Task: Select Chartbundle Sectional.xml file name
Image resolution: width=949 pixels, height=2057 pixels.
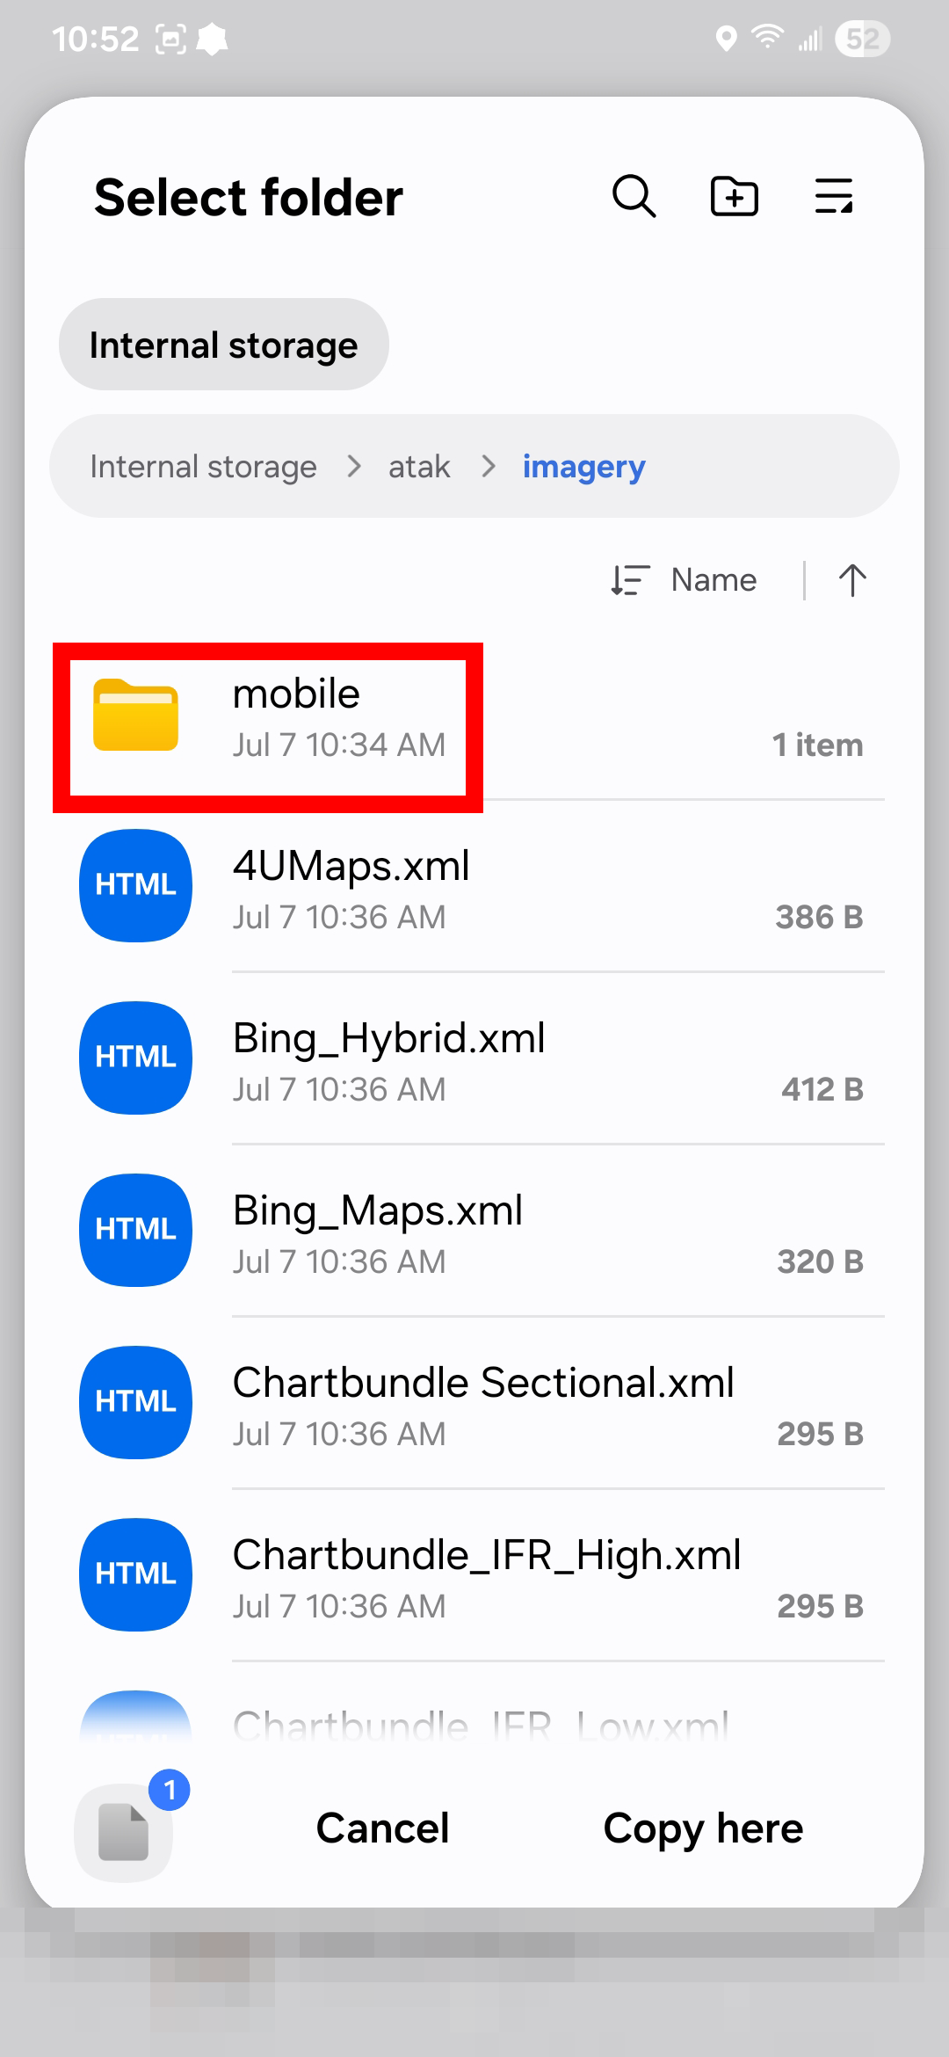Action: pos(483,1383)
